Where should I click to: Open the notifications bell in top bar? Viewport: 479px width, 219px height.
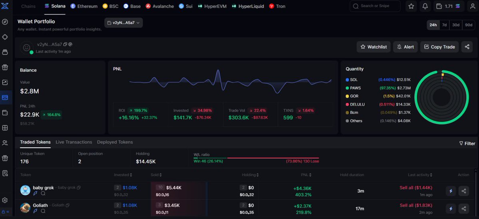coord(425,6)
